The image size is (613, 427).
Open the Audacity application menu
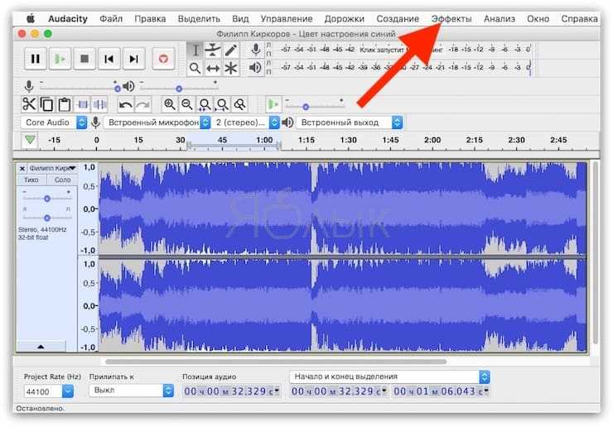(68, 19)
